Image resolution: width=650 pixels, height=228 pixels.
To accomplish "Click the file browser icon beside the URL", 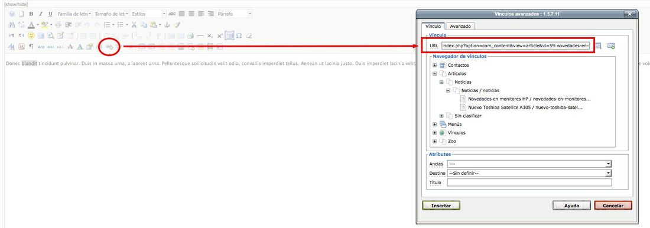I will [x=598, y=45].
